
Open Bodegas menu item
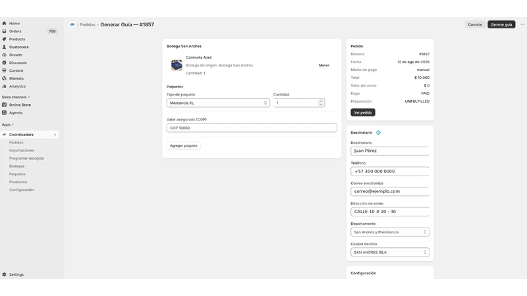coord(17,166)
